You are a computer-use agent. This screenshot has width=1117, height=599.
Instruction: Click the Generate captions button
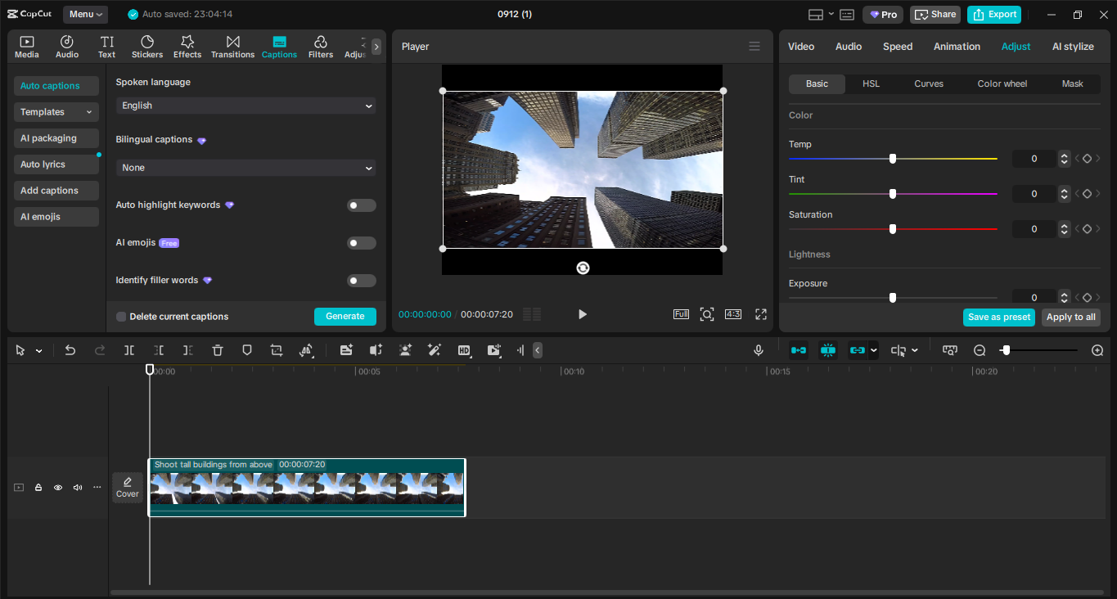click(345, 316)
